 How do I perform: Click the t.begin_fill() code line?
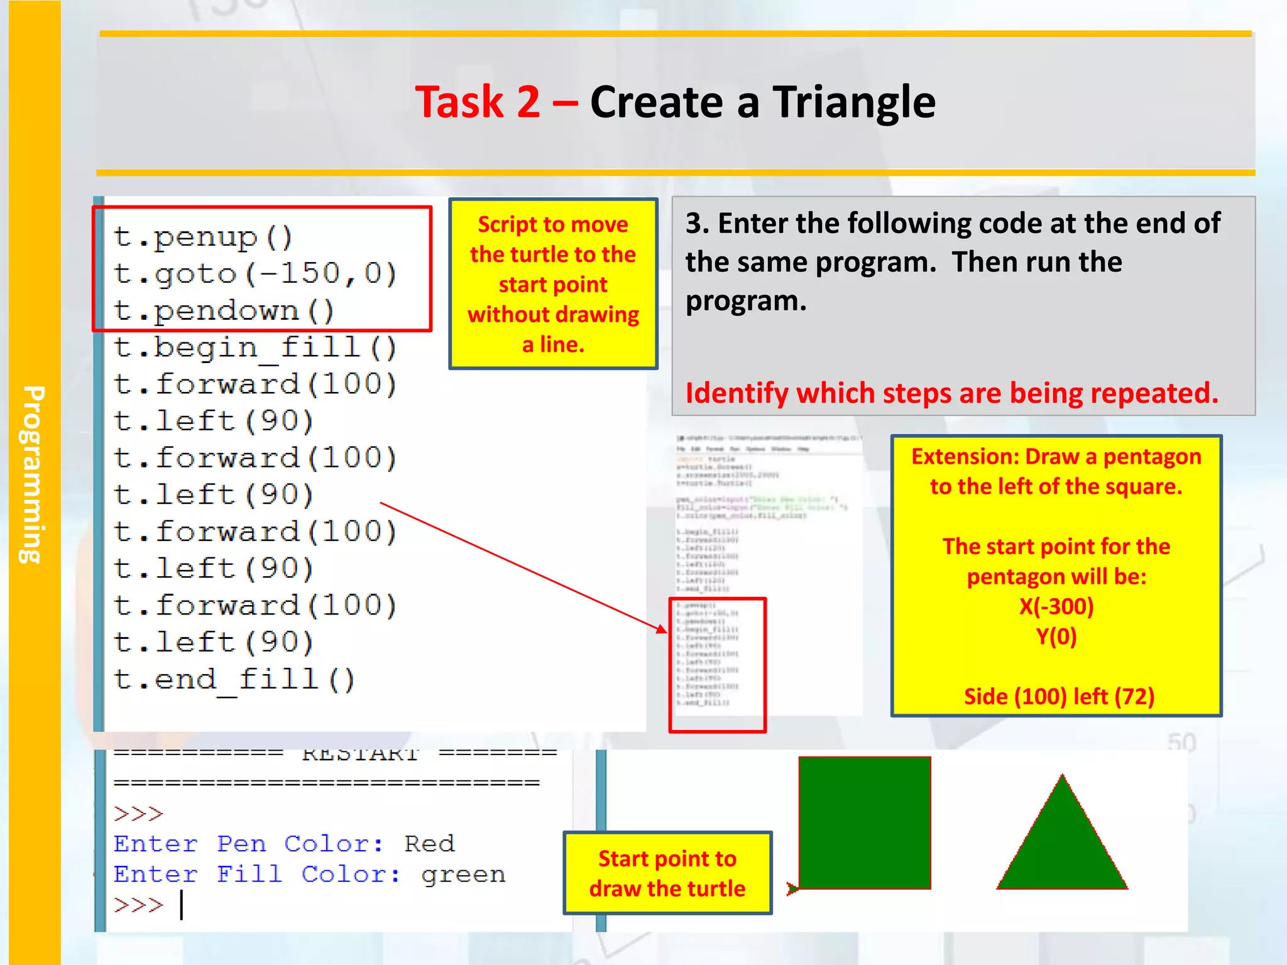pyautogui.click(x=255, y=347)
